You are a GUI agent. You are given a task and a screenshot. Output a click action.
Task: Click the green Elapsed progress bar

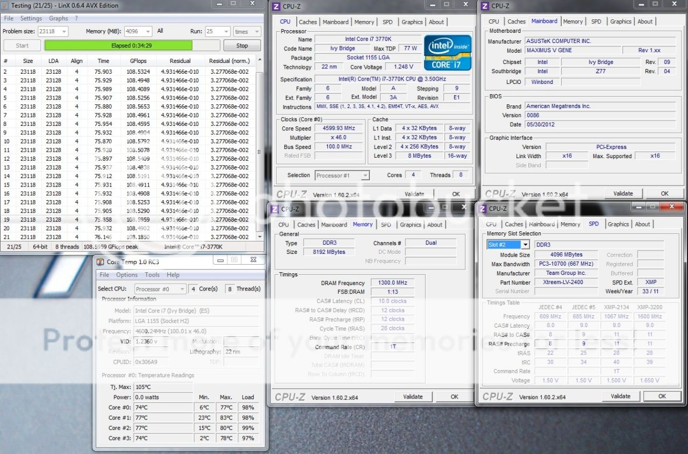coord(118,46)
